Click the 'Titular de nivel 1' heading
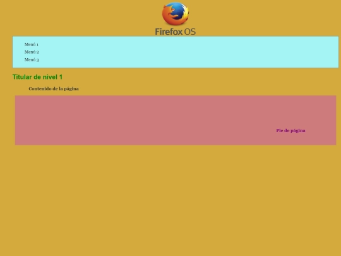Image resolution: width=341 pixels, height=256 pixels. click(x=37, y=77)
